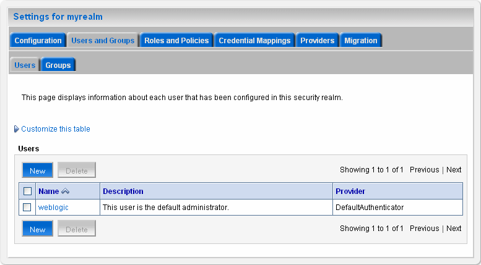
Task: Expand the Customize this table triangle
Action: click(x=17, y=129)
